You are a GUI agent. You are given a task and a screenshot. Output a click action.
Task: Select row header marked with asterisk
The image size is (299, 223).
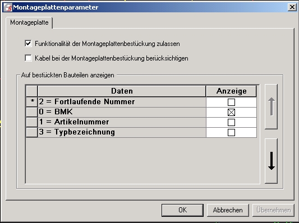click(x=31, y=102)
